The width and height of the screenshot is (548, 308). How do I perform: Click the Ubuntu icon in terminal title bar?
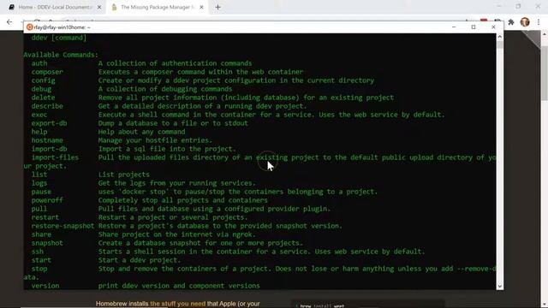coord(29,27)
